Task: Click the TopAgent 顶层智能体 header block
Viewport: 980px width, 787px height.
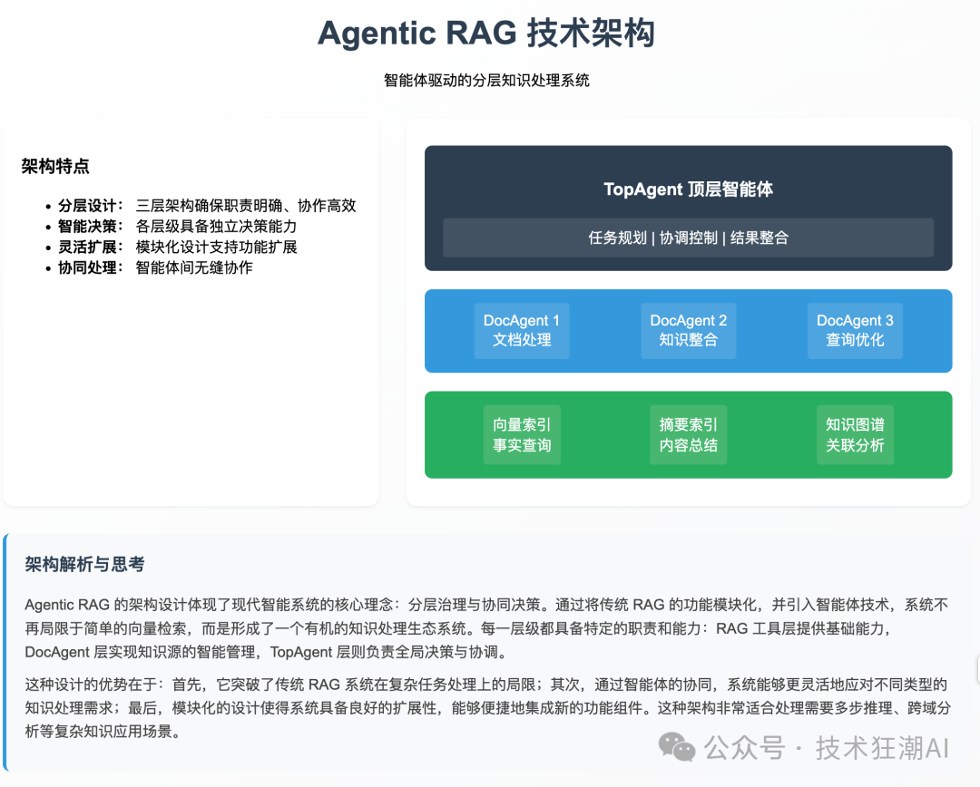Action: click(688, 188)
